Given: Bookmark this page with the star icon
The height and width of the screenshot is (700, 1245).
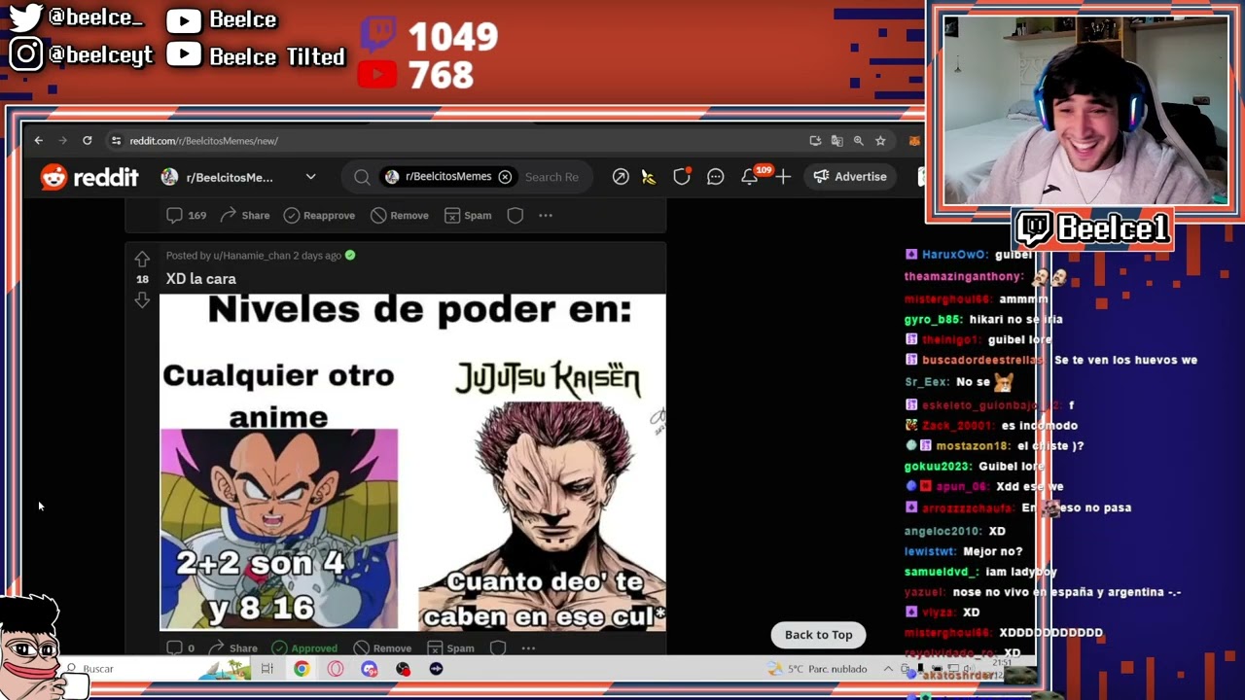Looking at the screenshot, I should pos(880,141).
